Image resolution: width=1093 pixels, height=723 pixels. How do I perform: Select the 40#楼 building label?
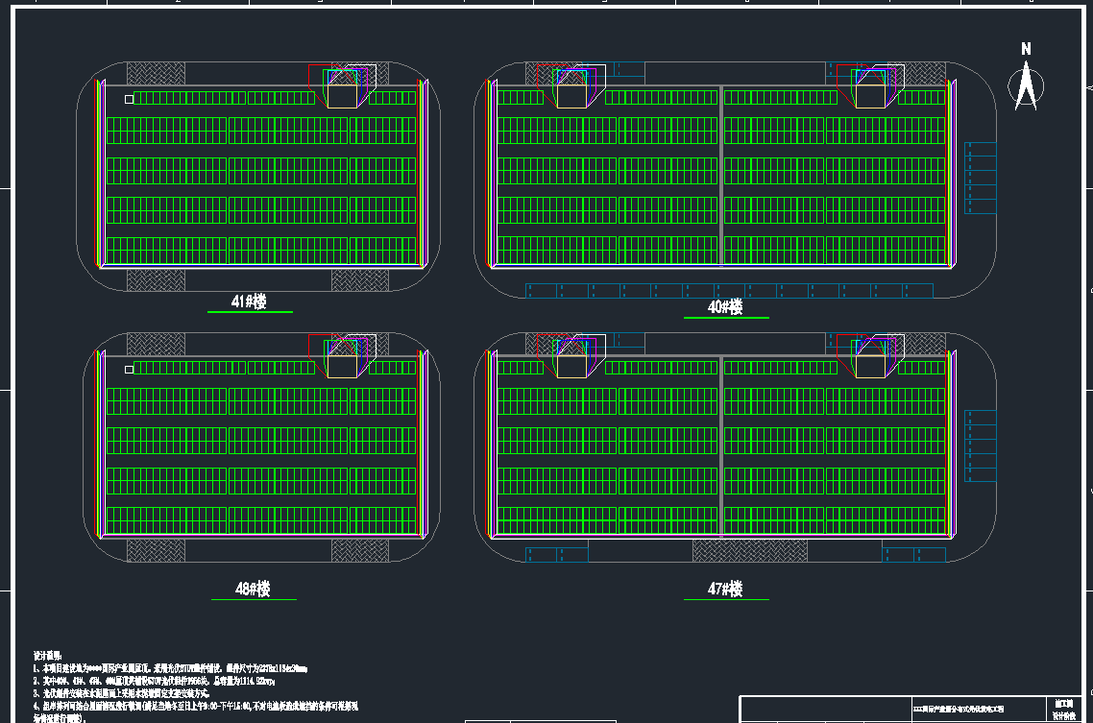(x=725, y=307)
